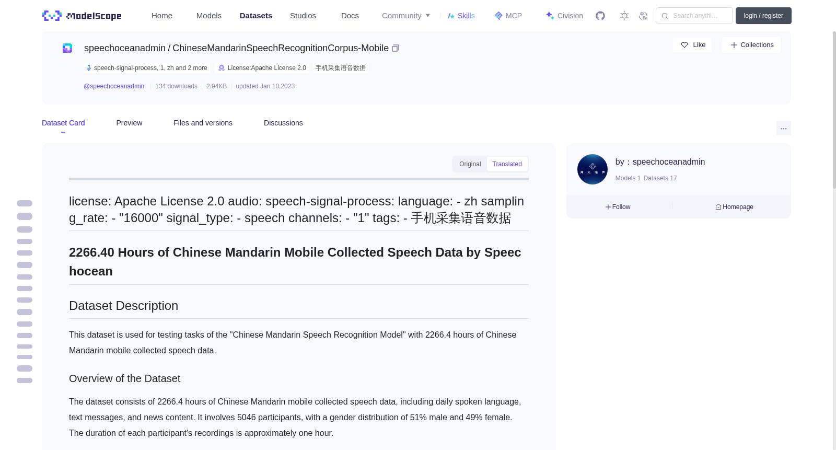
Task: Focus the Search anything input field
Action: coord(694,16)
